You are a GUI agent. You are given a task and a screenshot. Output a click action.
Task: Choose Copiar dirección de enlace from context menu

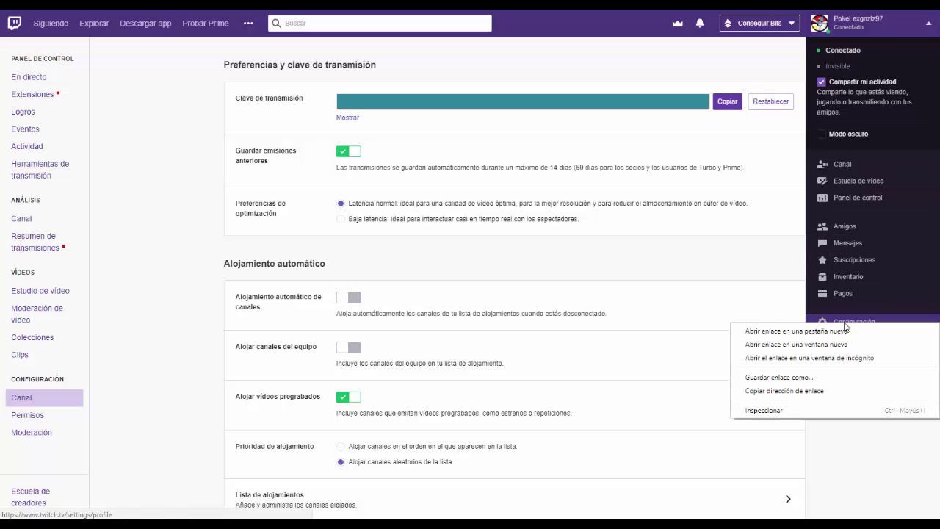click(784, 391)
